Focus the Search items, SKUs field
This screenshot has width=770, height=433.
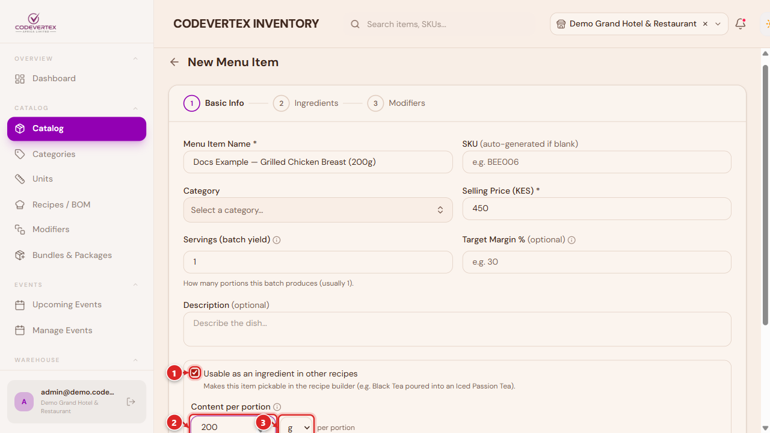(x=439, y=24)
